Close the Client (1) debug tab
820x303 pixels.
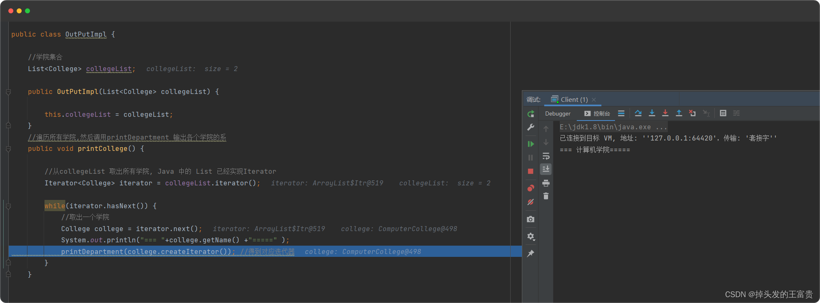(594, 100)
